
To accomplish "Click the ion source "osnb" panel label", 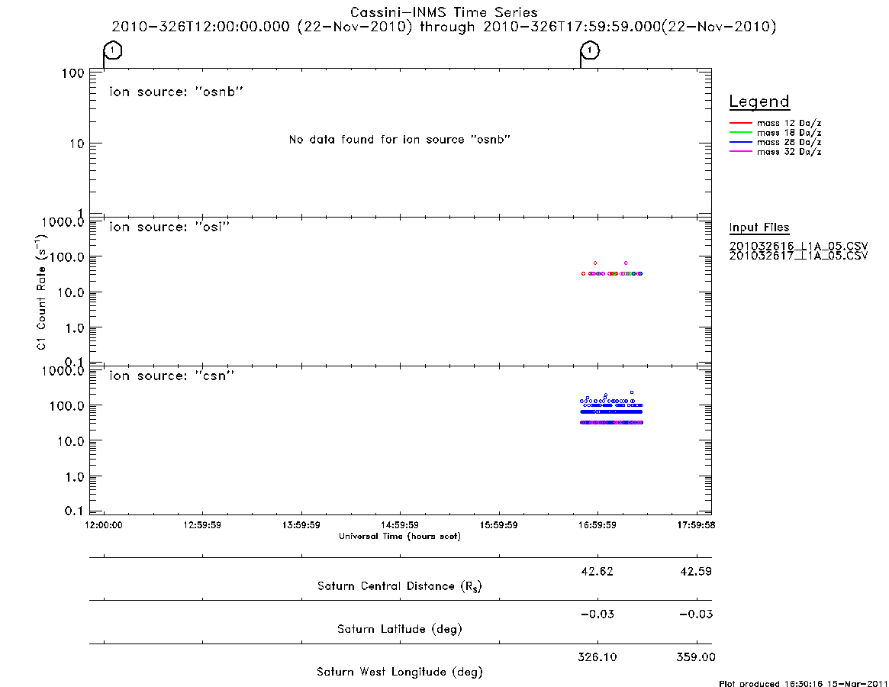I will [176, 92].
